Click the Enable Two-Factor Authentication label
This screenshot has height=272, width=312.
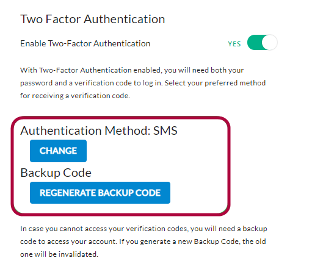(x=85, y=43)
